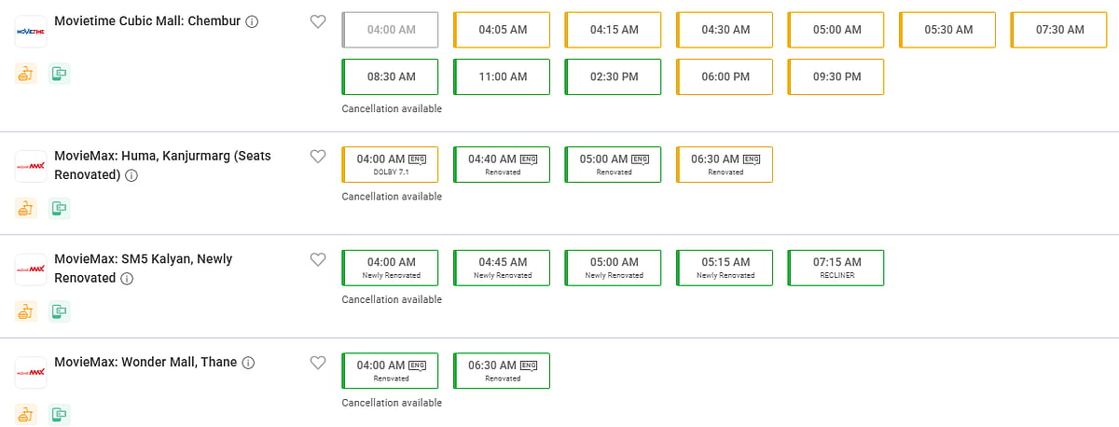Click food icon under MovieMax SM5 Kalyan
Viewport: 1119px width, 427px height.
tap(26, 310)
